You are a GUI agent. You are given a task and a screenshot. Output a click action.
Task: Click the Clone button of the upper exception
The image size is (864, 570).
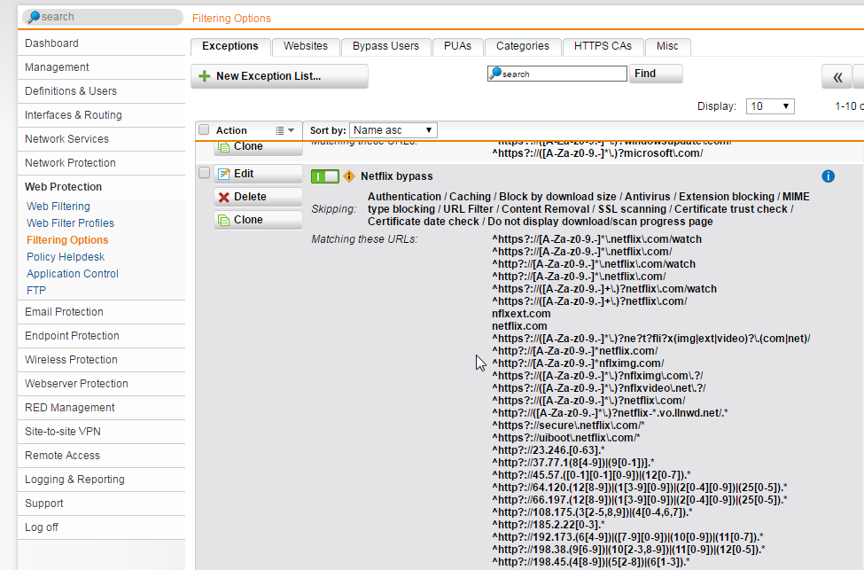(258, 147)
